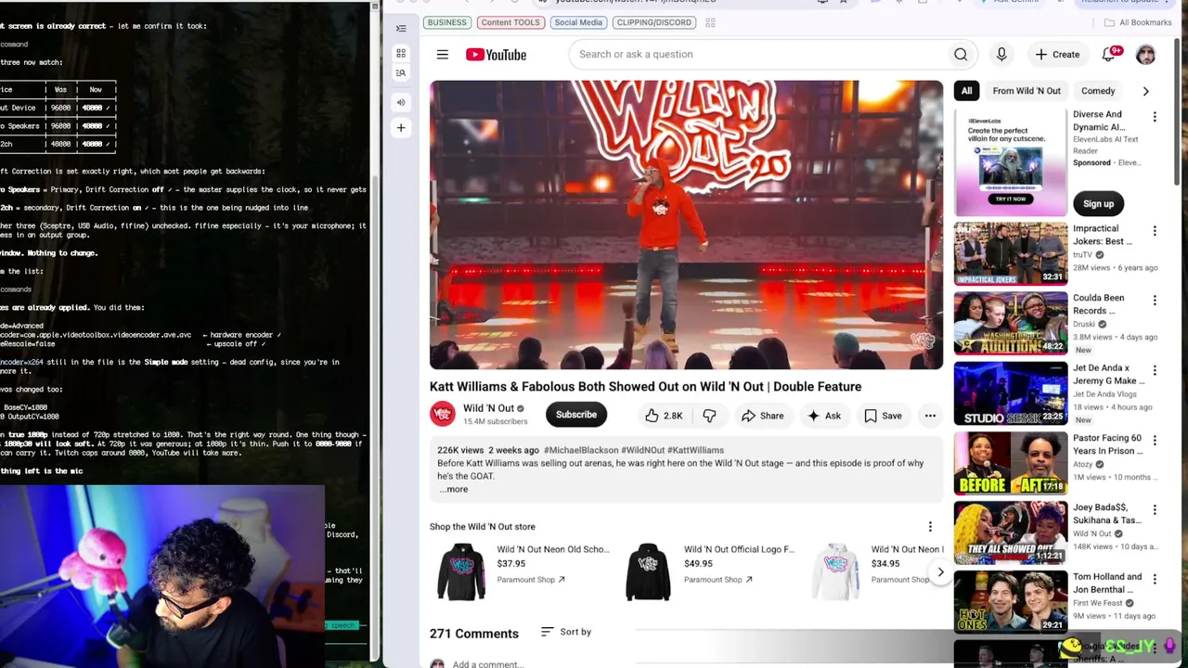Open options menu for Jet De Anda video
This screenshot has height=668, width=1188.
[x=1155, y=370]
